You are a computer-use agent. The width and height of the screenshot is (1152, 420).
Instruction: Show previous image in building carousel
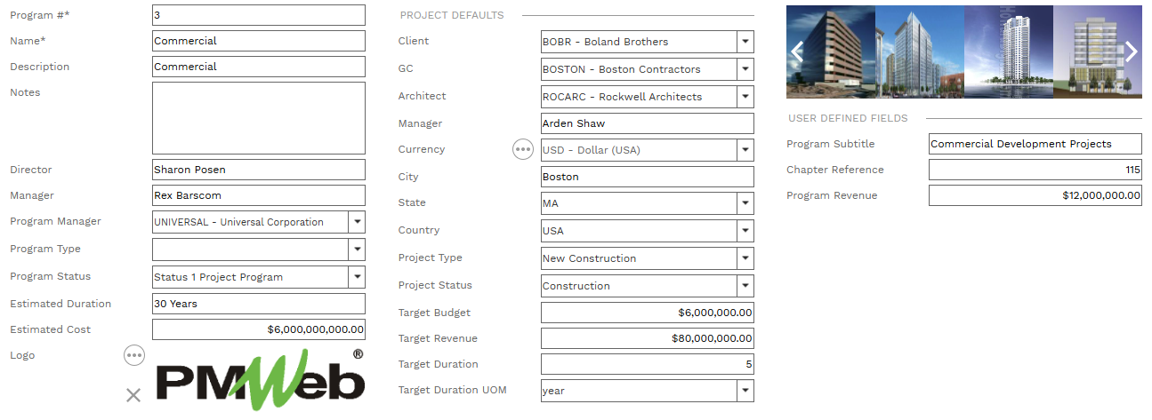pos(797,52)
